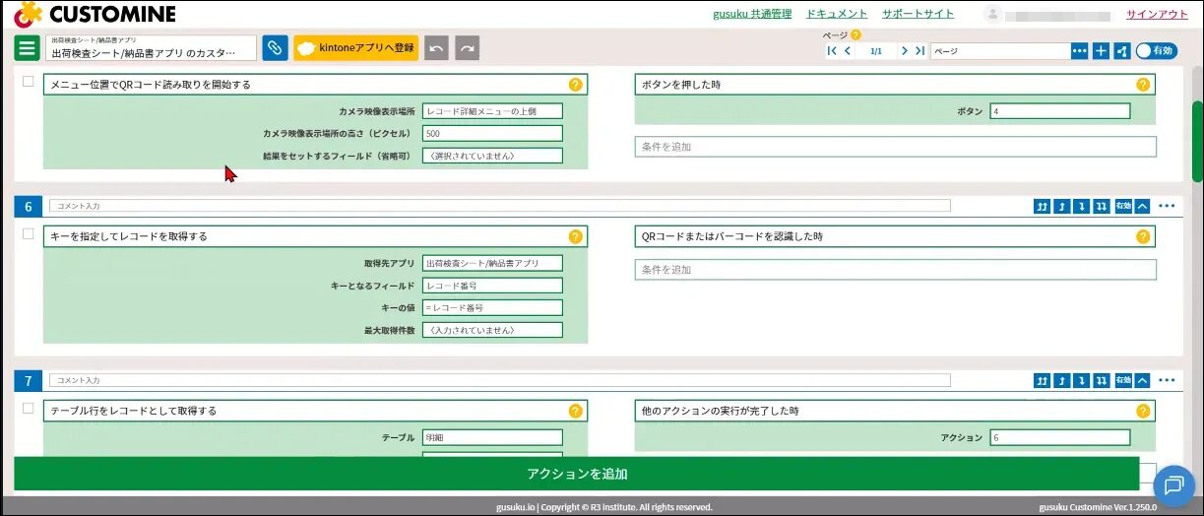Click the app customization name field

coord(151,48)
